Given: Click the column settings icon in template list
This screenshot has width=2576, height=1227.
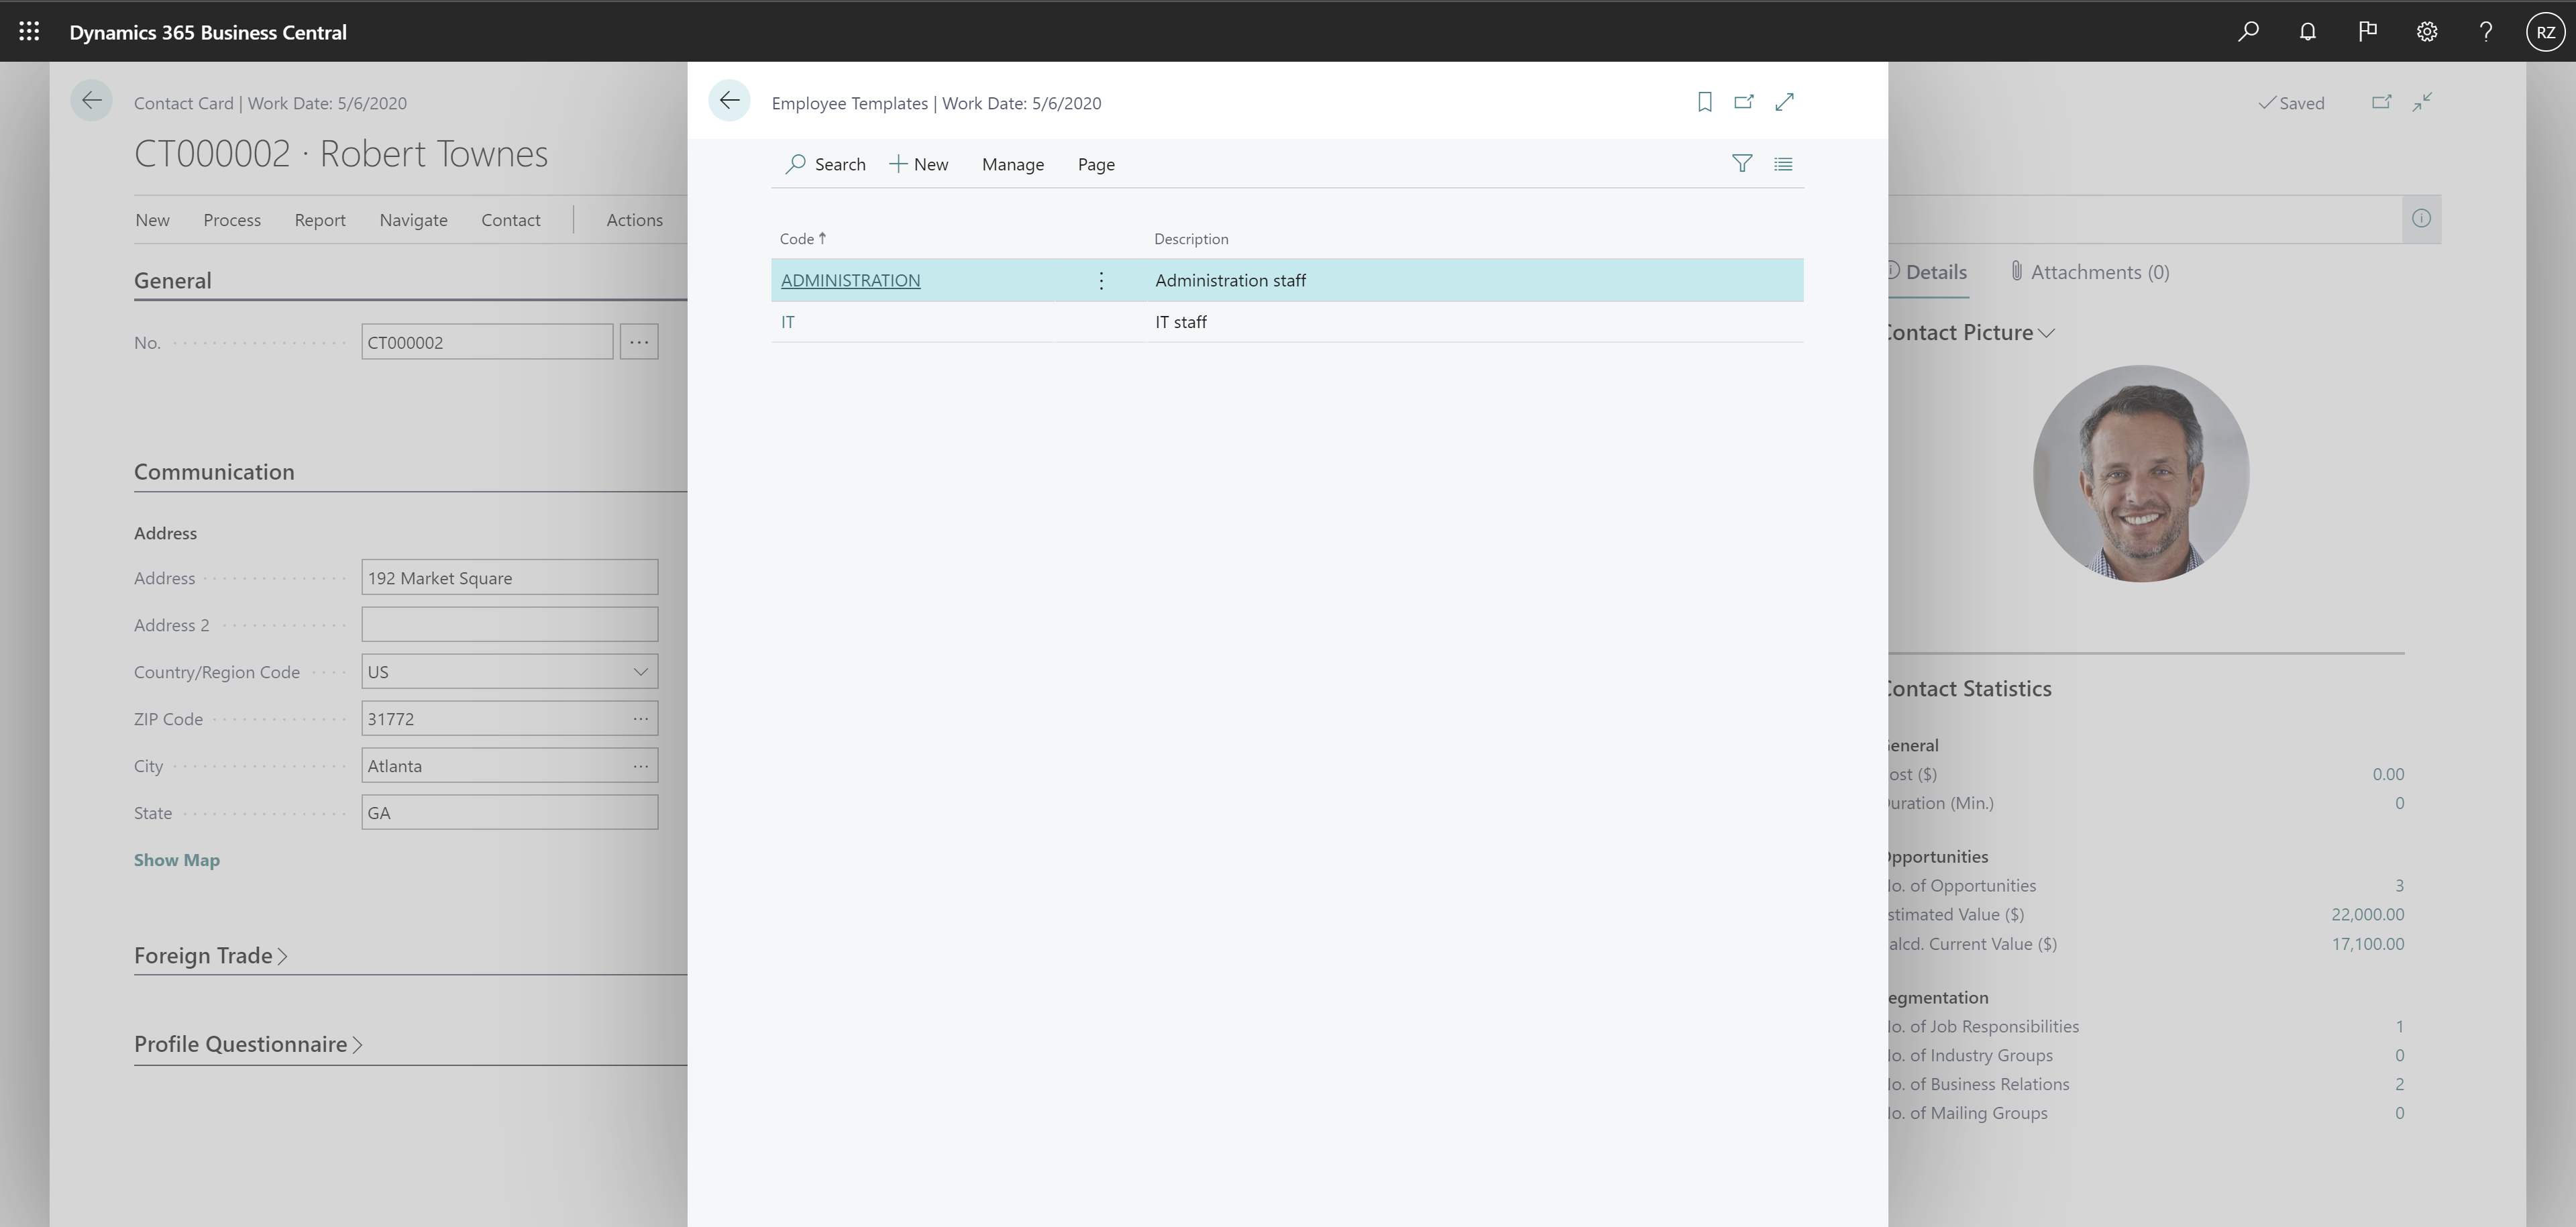Looking at the screenshot, I should [x=1782, y=162].
